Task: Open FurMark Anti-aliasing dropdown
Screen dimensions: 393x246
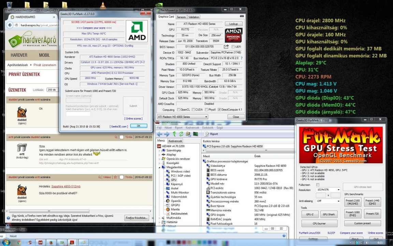Action: coord(328,201)
